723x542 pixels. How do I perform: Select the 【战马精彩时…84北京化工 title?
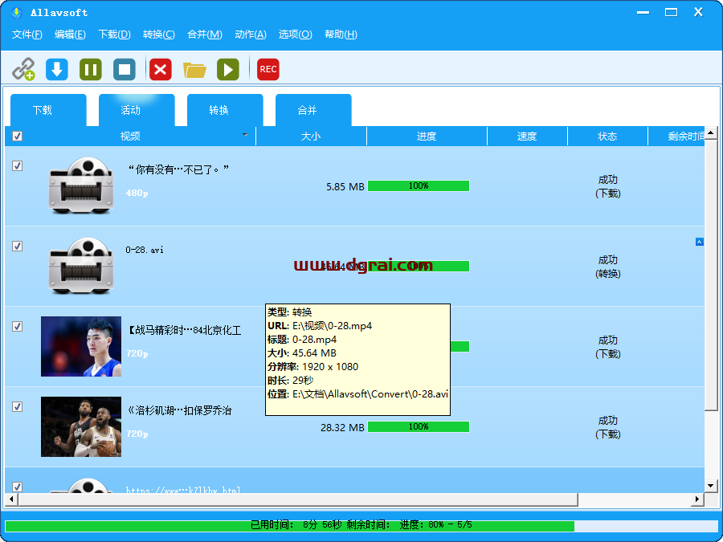(x=183, y=330)
